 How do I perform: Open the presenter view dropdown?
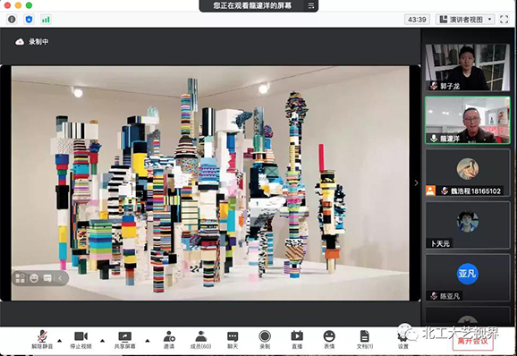point(466,20)
